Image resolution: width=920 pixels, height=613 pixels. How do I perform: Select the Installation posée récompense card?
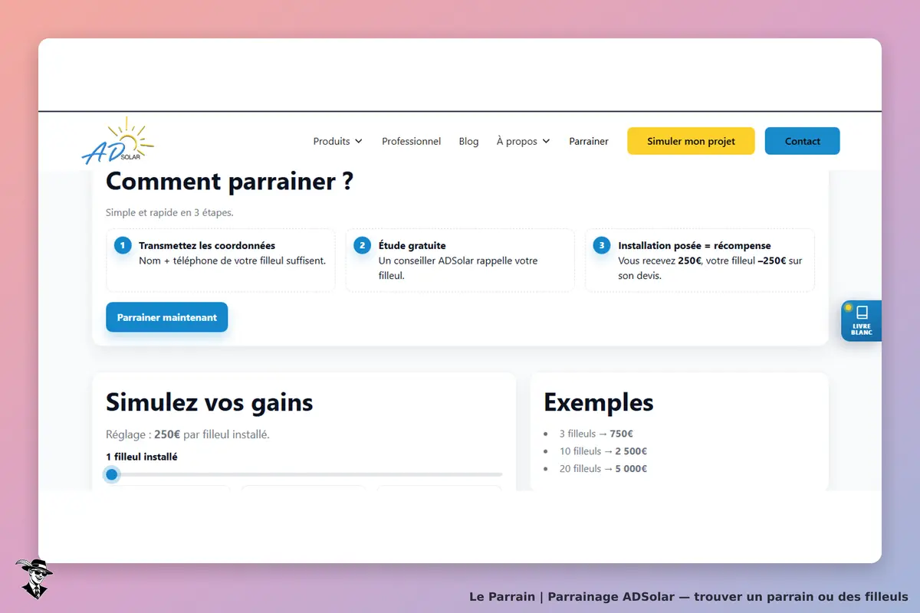(700, 261)
